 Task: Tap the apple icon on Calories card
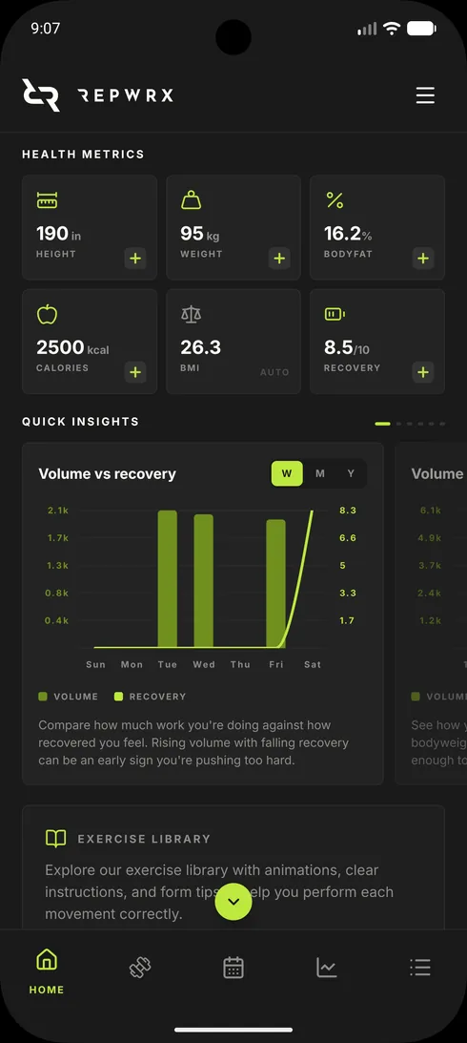pos(47,314)
